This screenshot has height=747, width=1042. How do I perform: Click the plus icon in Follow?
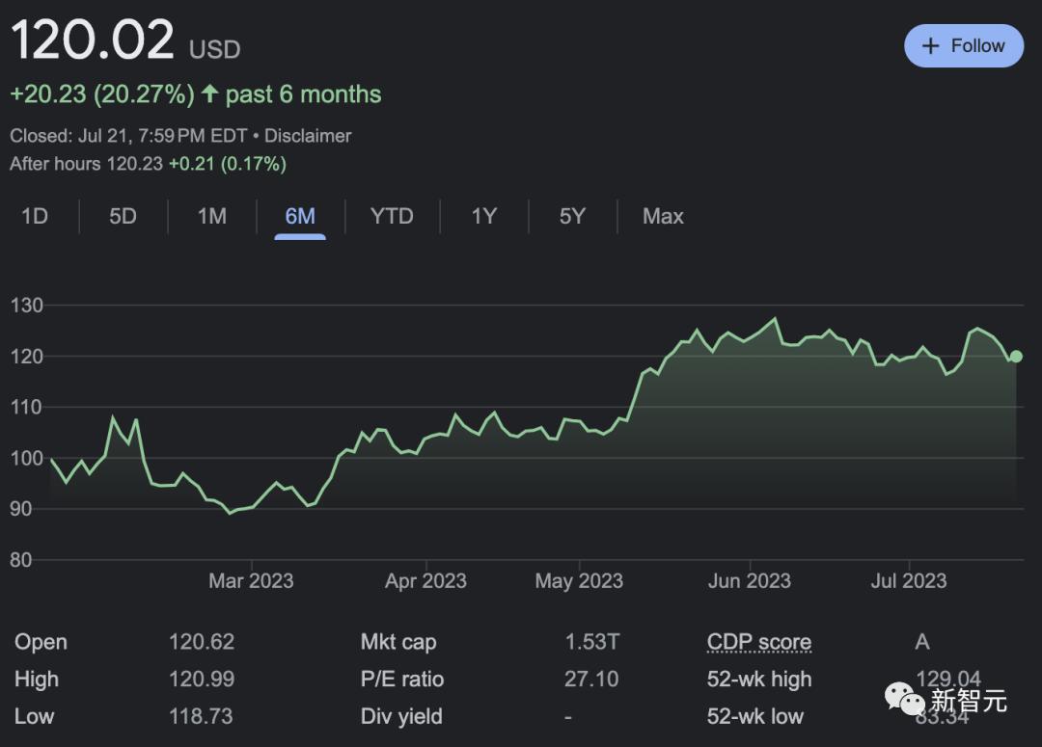point(930,46)
